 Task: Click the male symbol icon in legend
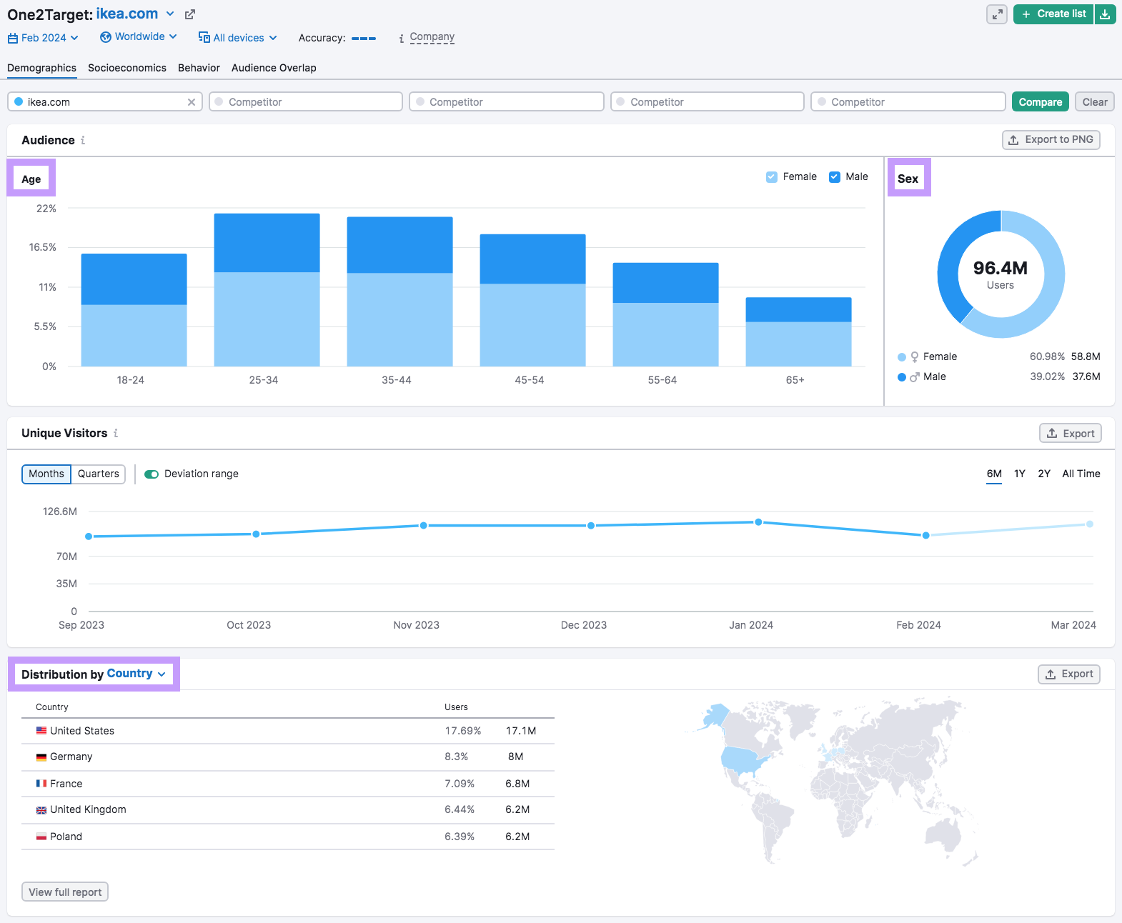point(915,376)
